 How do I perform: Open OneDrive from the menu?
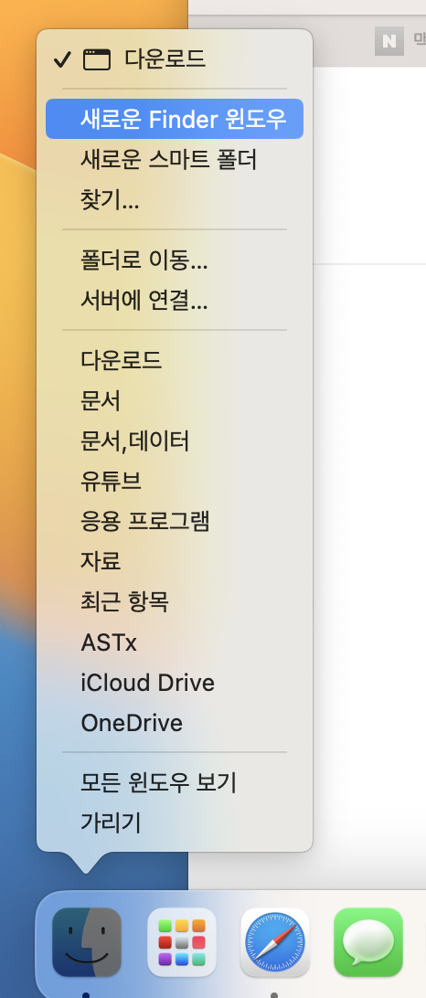coord(175,723)
